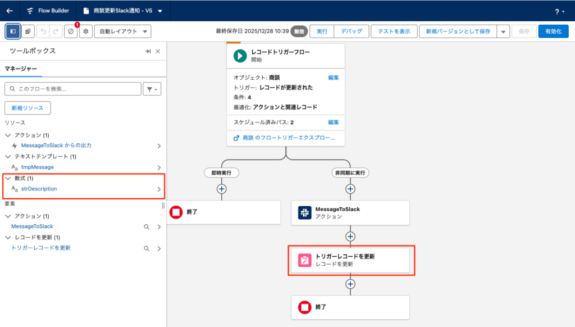Click the back arrow in header

(x=10, y=11)
